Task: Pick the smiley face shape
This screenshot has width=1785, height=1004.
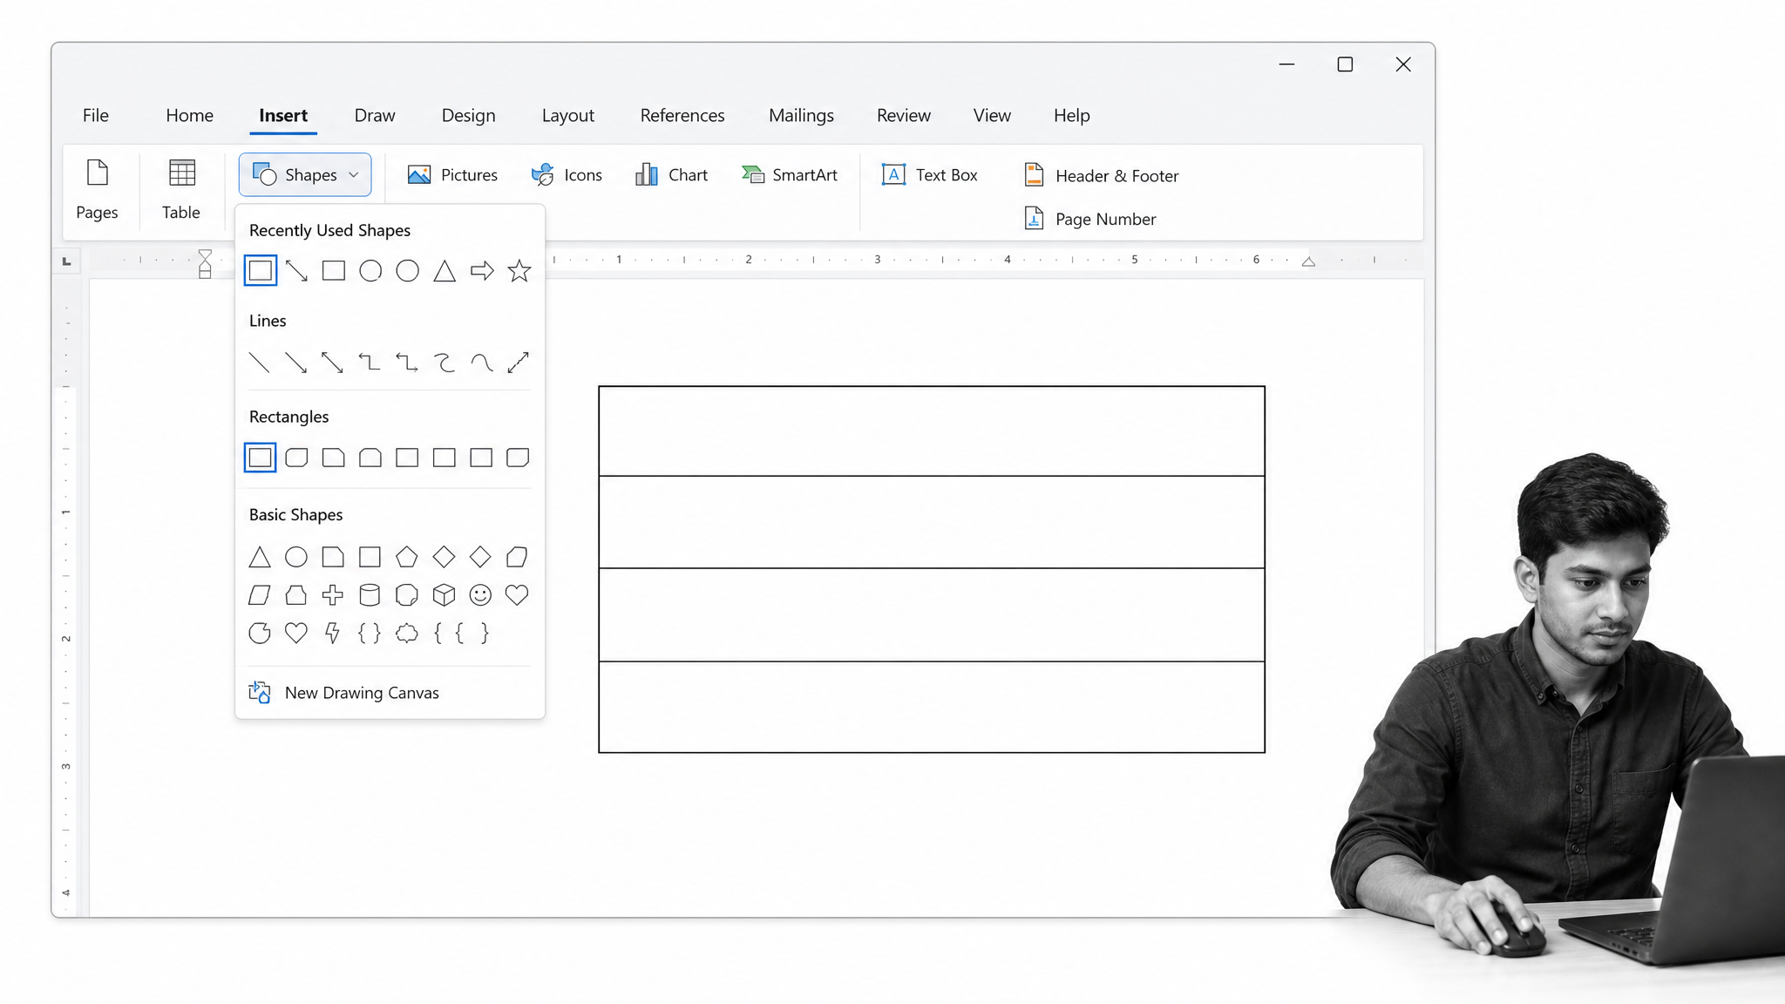Action: click(x=480, y=595)
